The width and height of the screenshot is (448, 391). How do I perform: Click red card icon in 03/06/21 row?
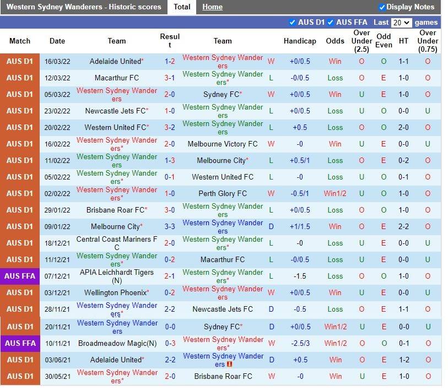(x=229, y=365)
